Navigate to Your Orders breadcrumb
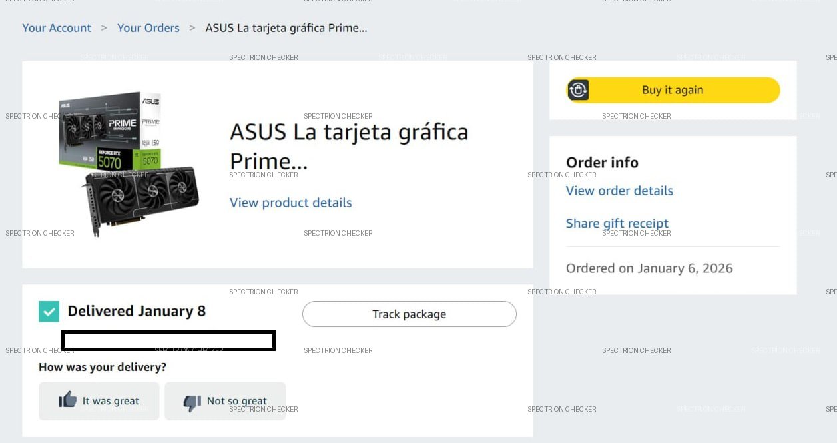837x443 pixels. pos(148,28)
